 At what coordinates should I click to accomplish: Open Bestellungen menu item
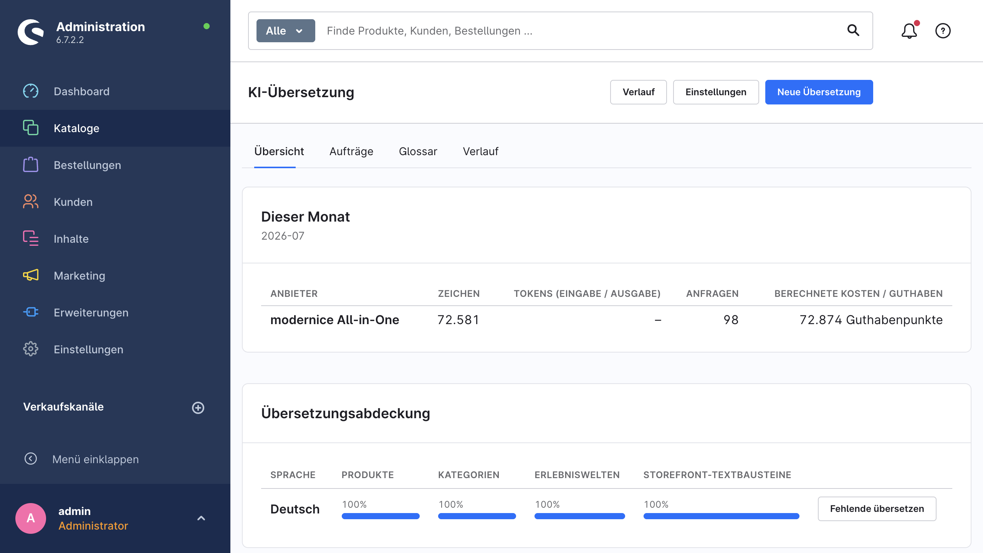[115, 165]
